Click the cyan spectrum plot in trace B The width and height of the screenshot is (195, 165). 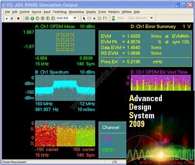pyautogui.click(x=65, y=88)
